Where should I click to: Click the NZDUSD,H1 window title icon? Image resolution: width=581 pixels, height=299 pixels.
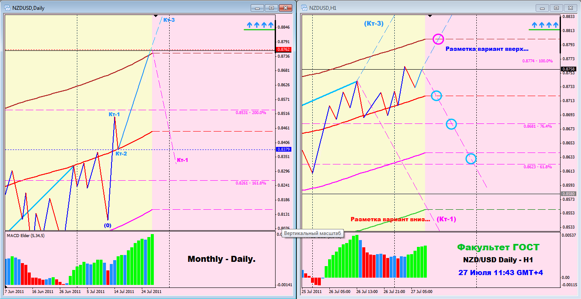[x=304, y=8]
